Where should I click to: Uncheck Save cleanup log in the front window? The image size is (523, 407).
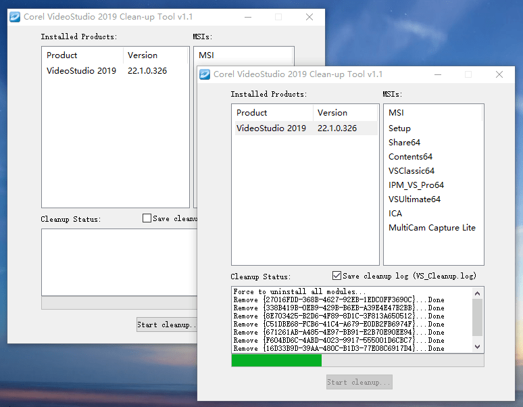pyautogui.click(x=337, y=276)
